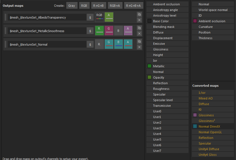Select Unity4 Diffuse converted map

213,149
